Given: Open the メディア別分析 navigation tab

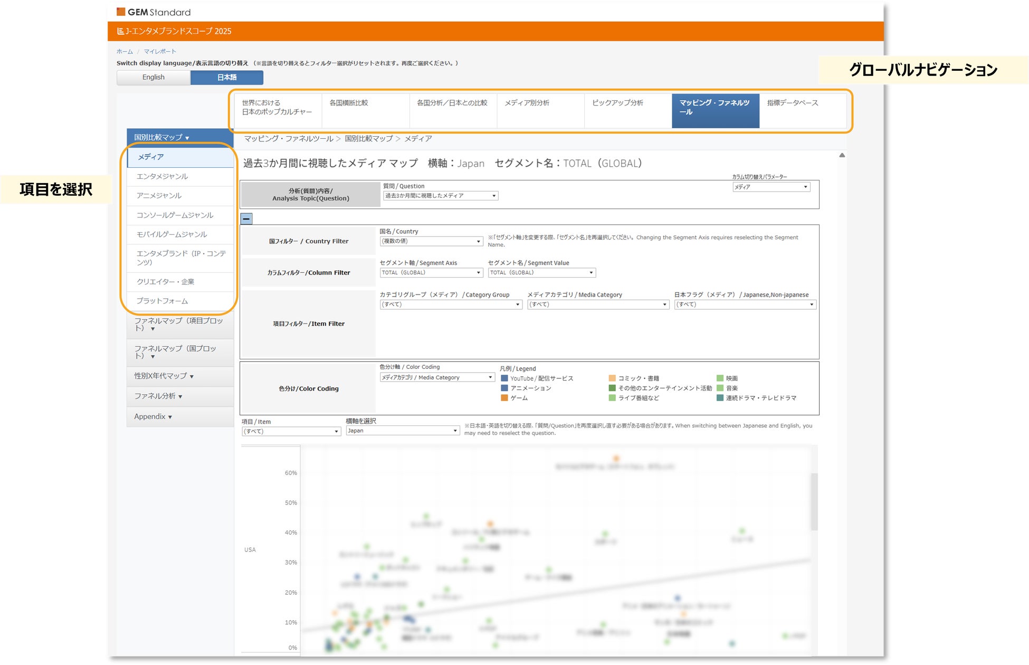Looking at the screenshot, I should [527, 103].
